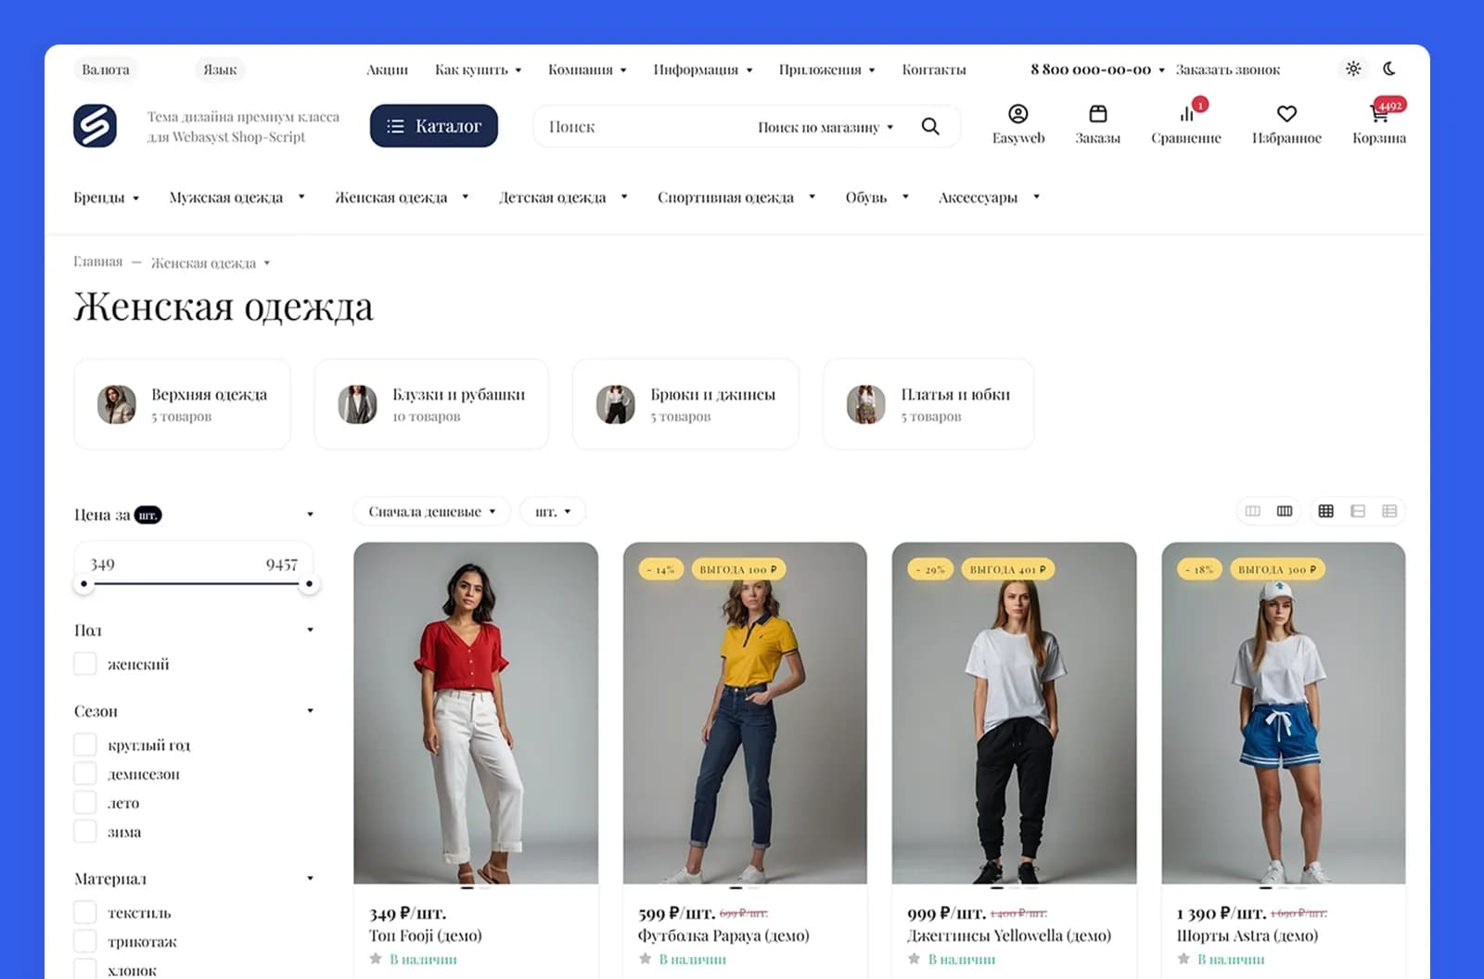This screenshot has width=1484, height=979.
Task: Open the Сначала дешевые sorting dropdown
Action: 431,512
